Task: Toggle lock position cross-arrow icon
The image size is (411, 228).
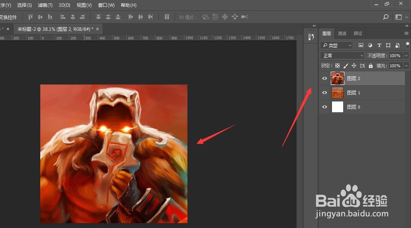Action: click(354, 66)
